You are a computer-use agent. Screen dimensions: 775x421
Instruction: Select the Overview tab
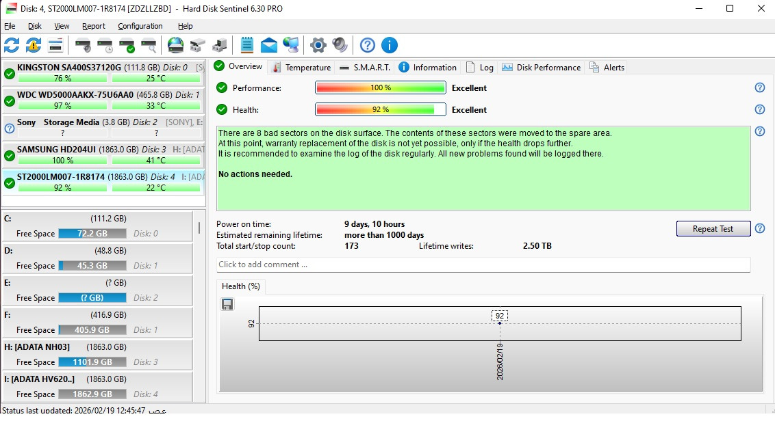point(239,66)
